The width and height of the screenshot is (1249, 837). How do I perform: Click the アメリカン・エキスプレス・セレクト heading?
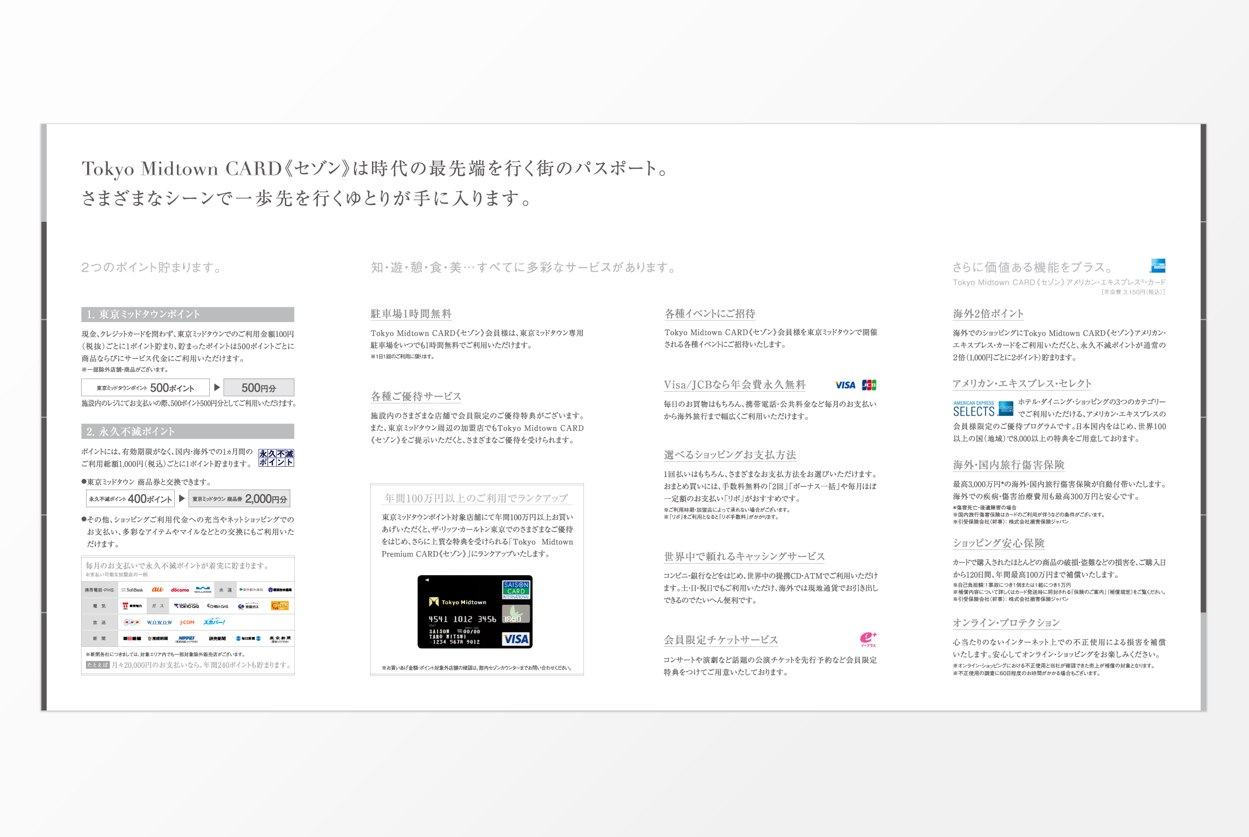1022,384
